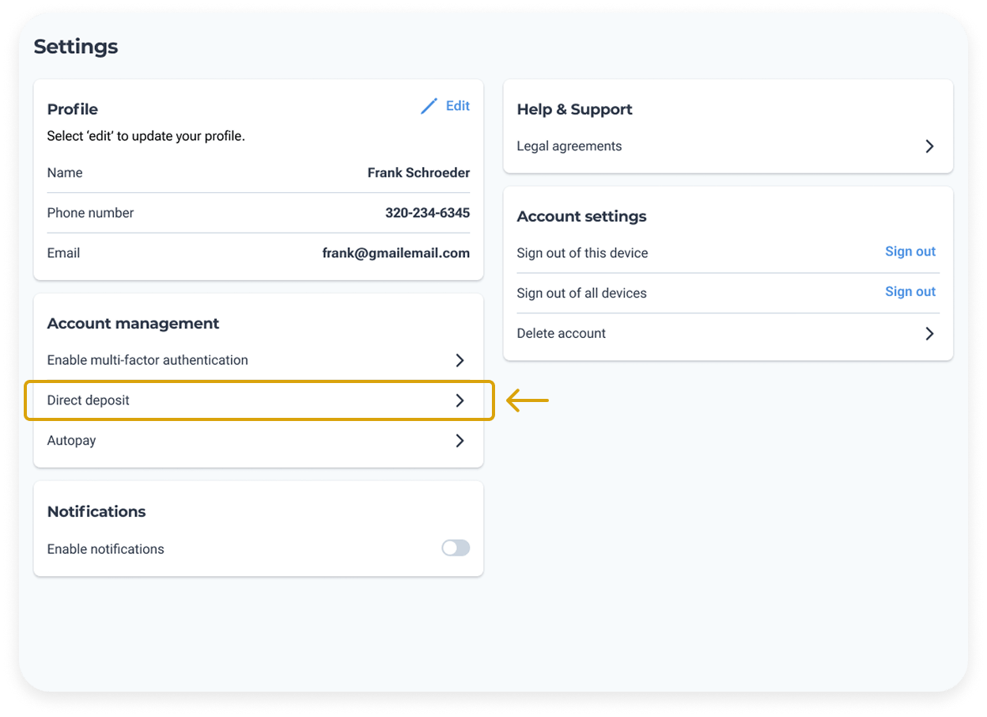Open the Legal agreements label text

click(569, 146)
